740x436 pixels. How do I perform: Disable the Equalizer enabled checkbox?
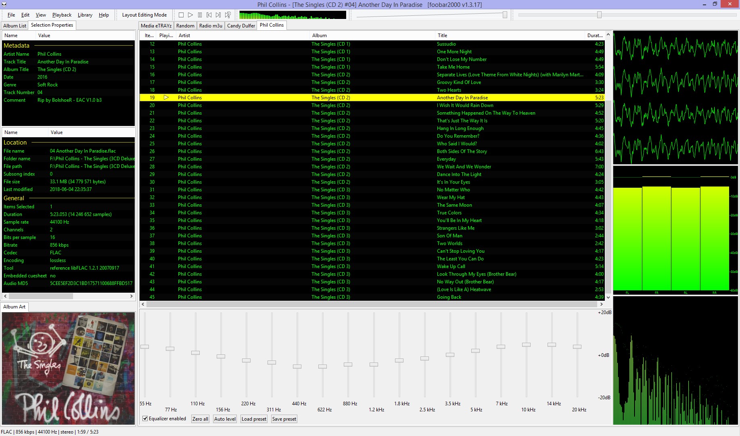pos(145,419)
